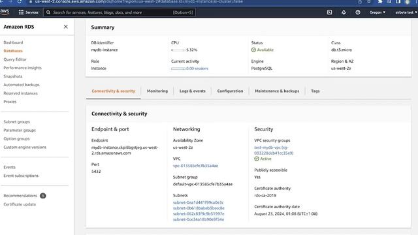Expand the airbyte test account menu

(x=406, y=12)
